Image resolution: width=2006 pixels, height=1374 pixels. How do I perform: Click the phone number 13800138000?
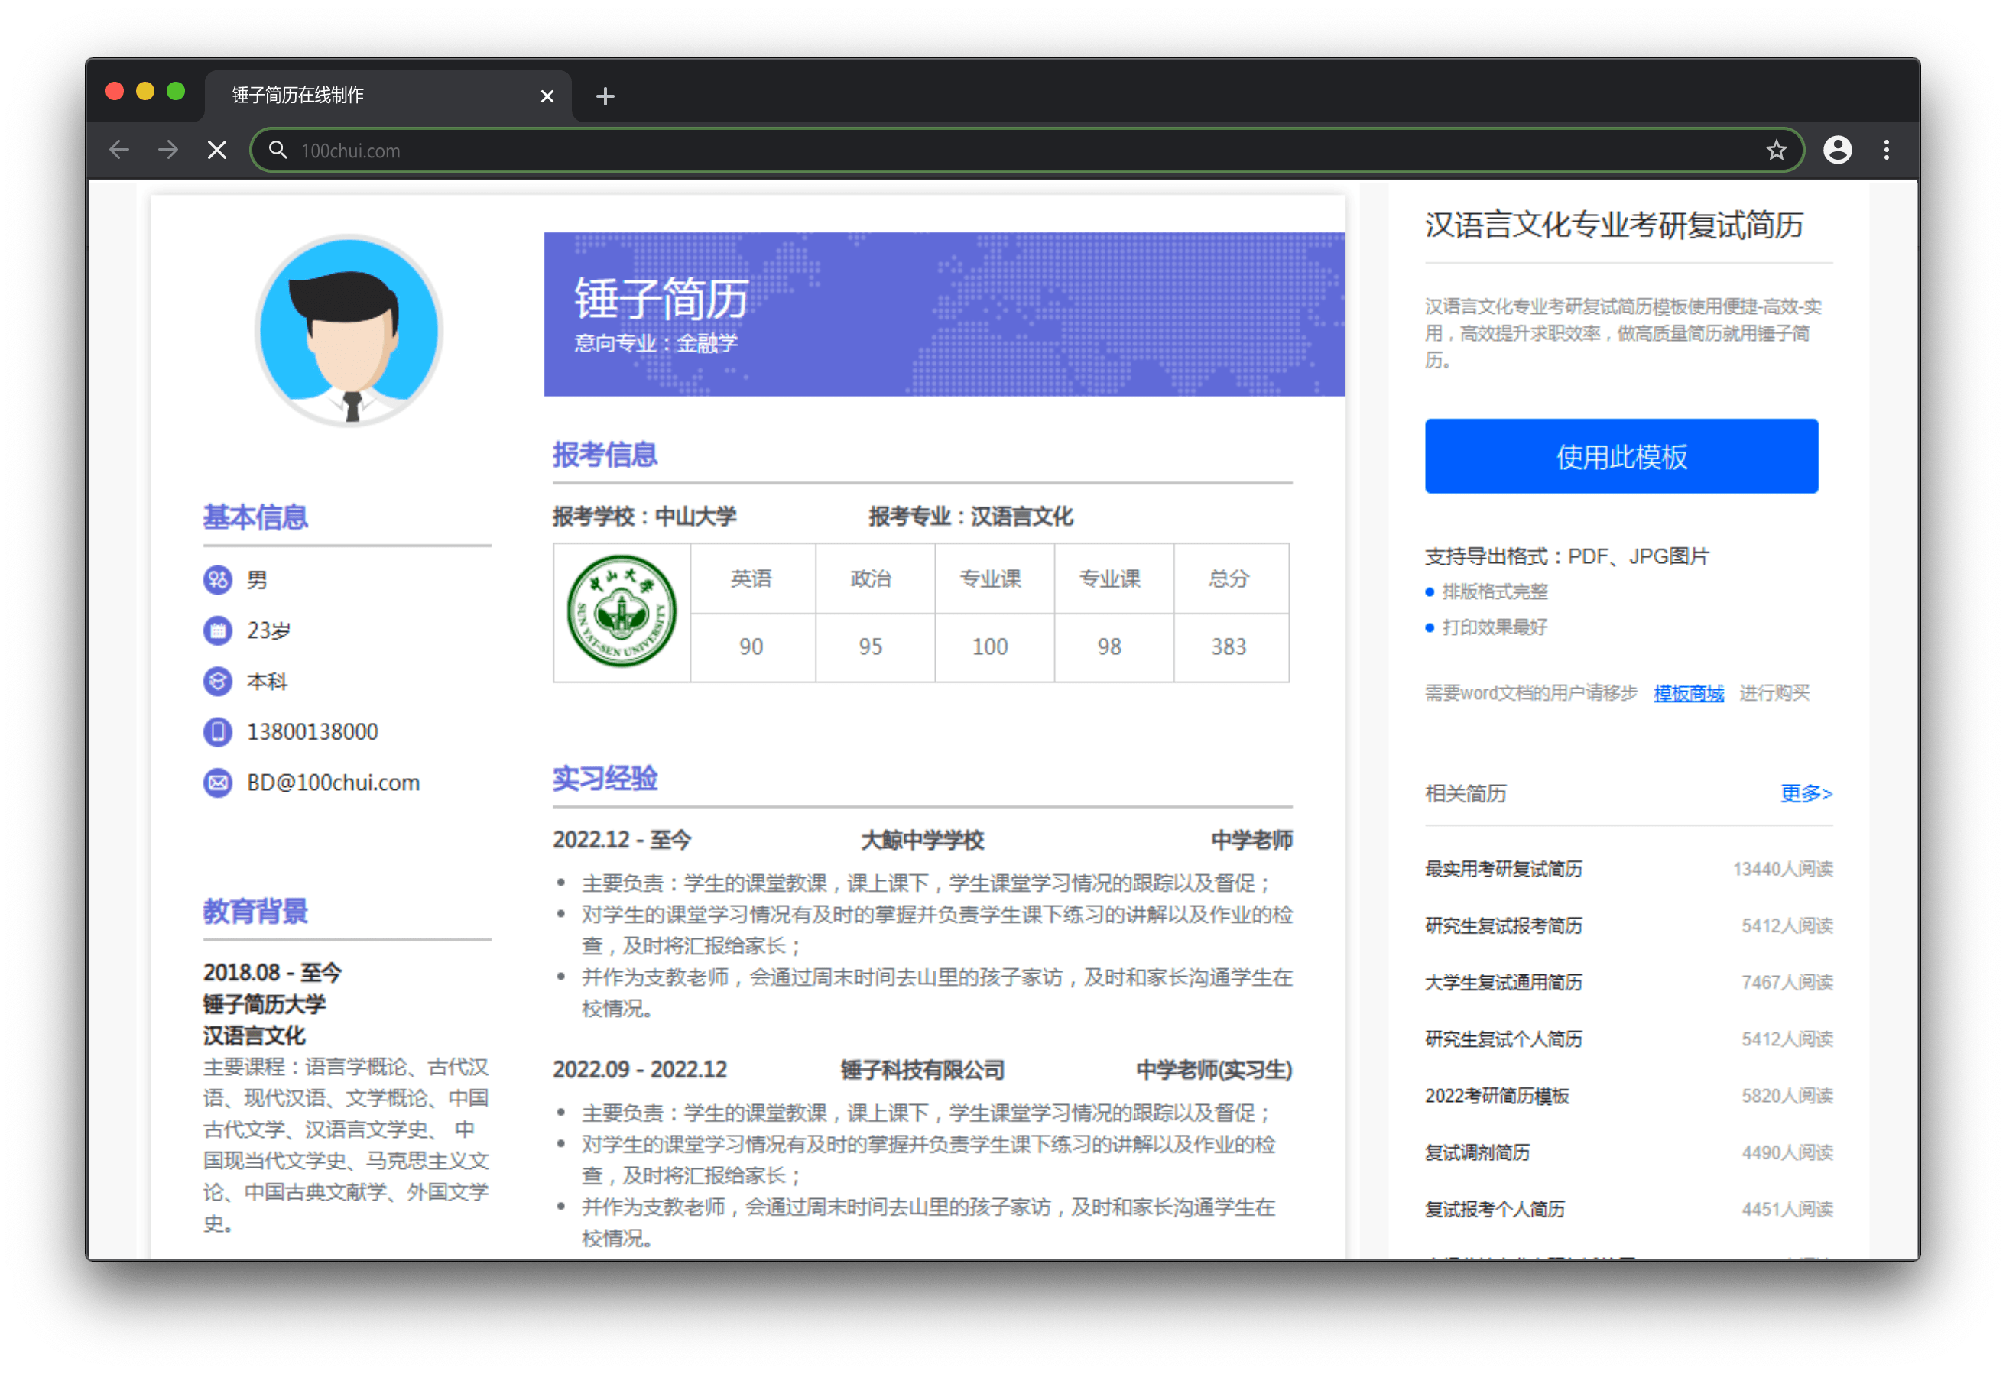click(x=313, y=732)
